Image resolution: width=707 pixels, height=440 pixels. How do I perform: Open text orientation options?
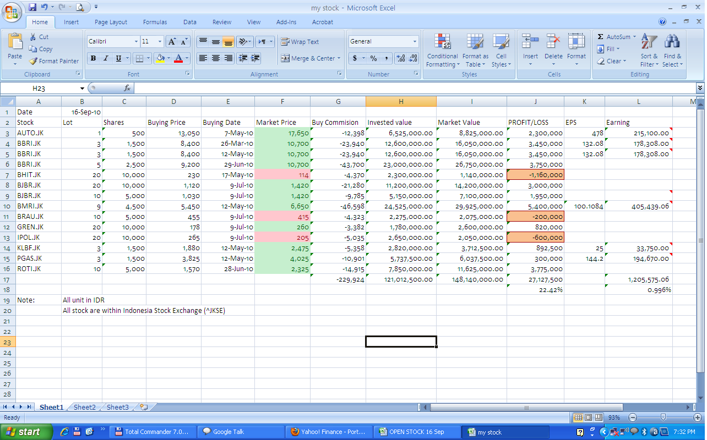[x=246, y=42]
